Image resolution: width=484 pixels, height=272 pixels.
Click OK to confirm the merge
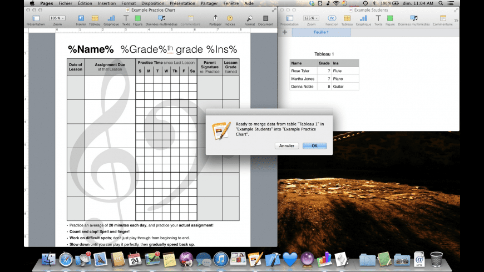click(314, 146)
